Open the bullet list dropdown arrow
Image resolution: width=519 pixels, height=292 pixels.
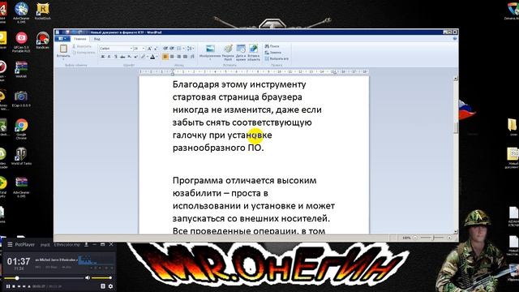click(183, 49)
